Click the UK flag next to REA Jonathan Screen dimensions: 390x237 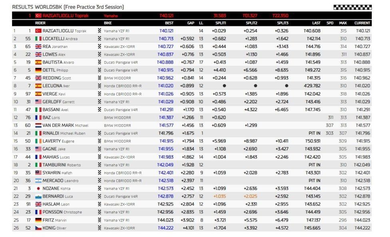pos(38,46)
